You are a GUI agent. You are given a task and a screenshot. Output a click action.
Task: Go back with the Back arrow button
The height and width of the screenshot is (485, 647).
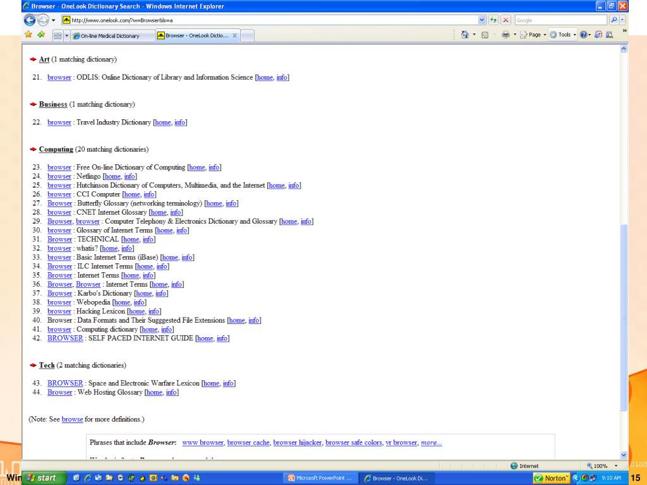point(30,20)
